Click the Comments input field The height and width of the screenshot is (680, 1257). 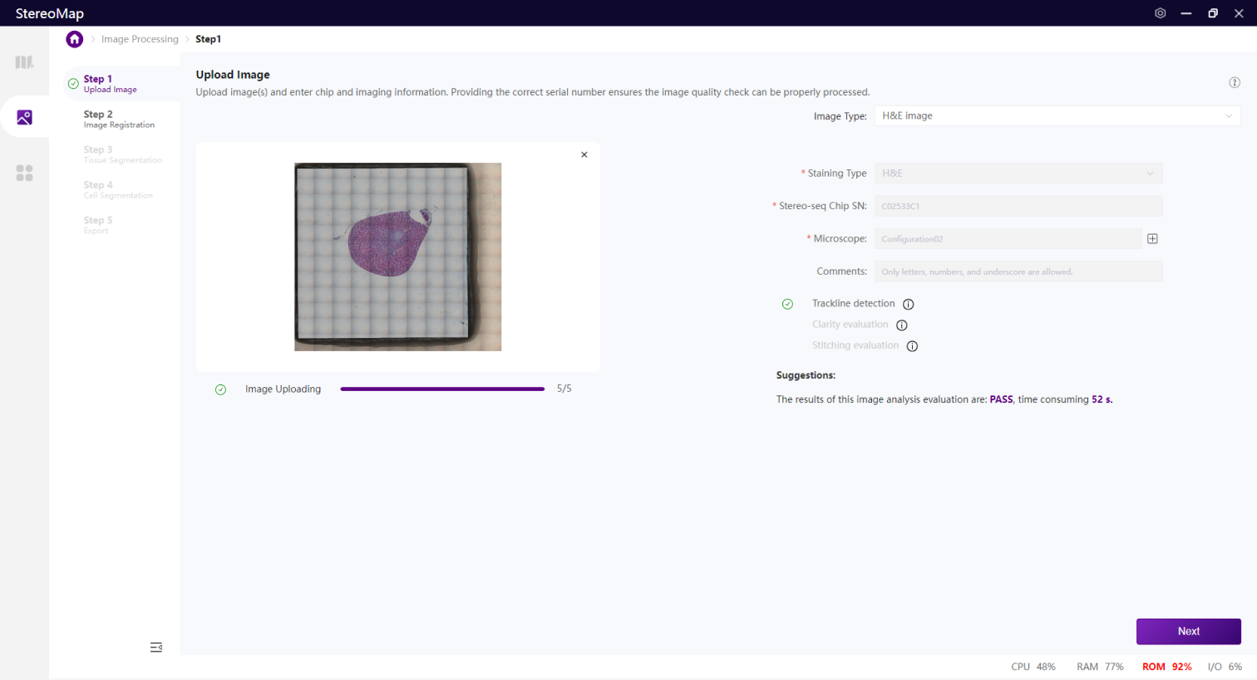[1018, 272]
